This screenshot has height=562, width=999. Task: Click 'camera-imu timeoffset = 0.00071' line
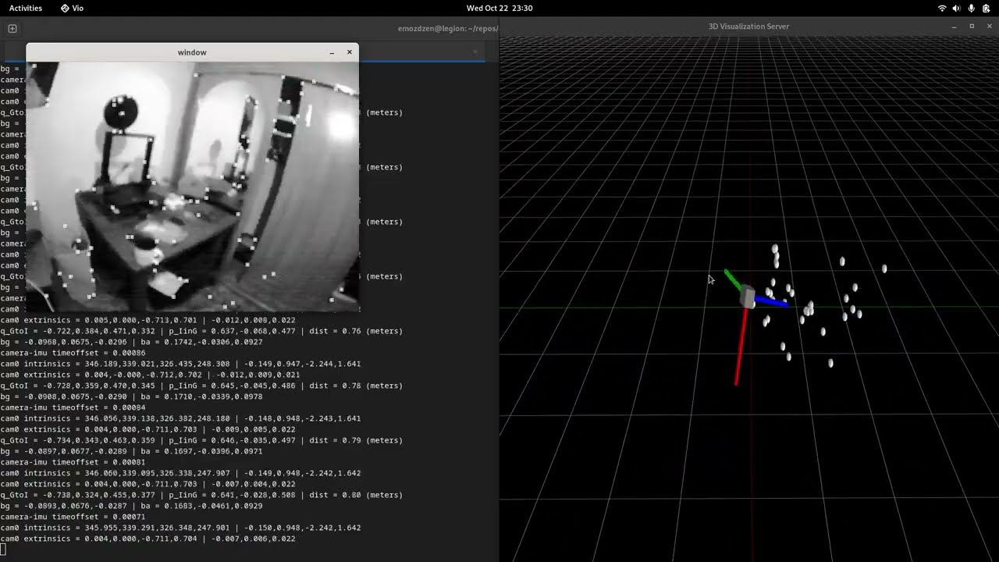click(73, 517)
